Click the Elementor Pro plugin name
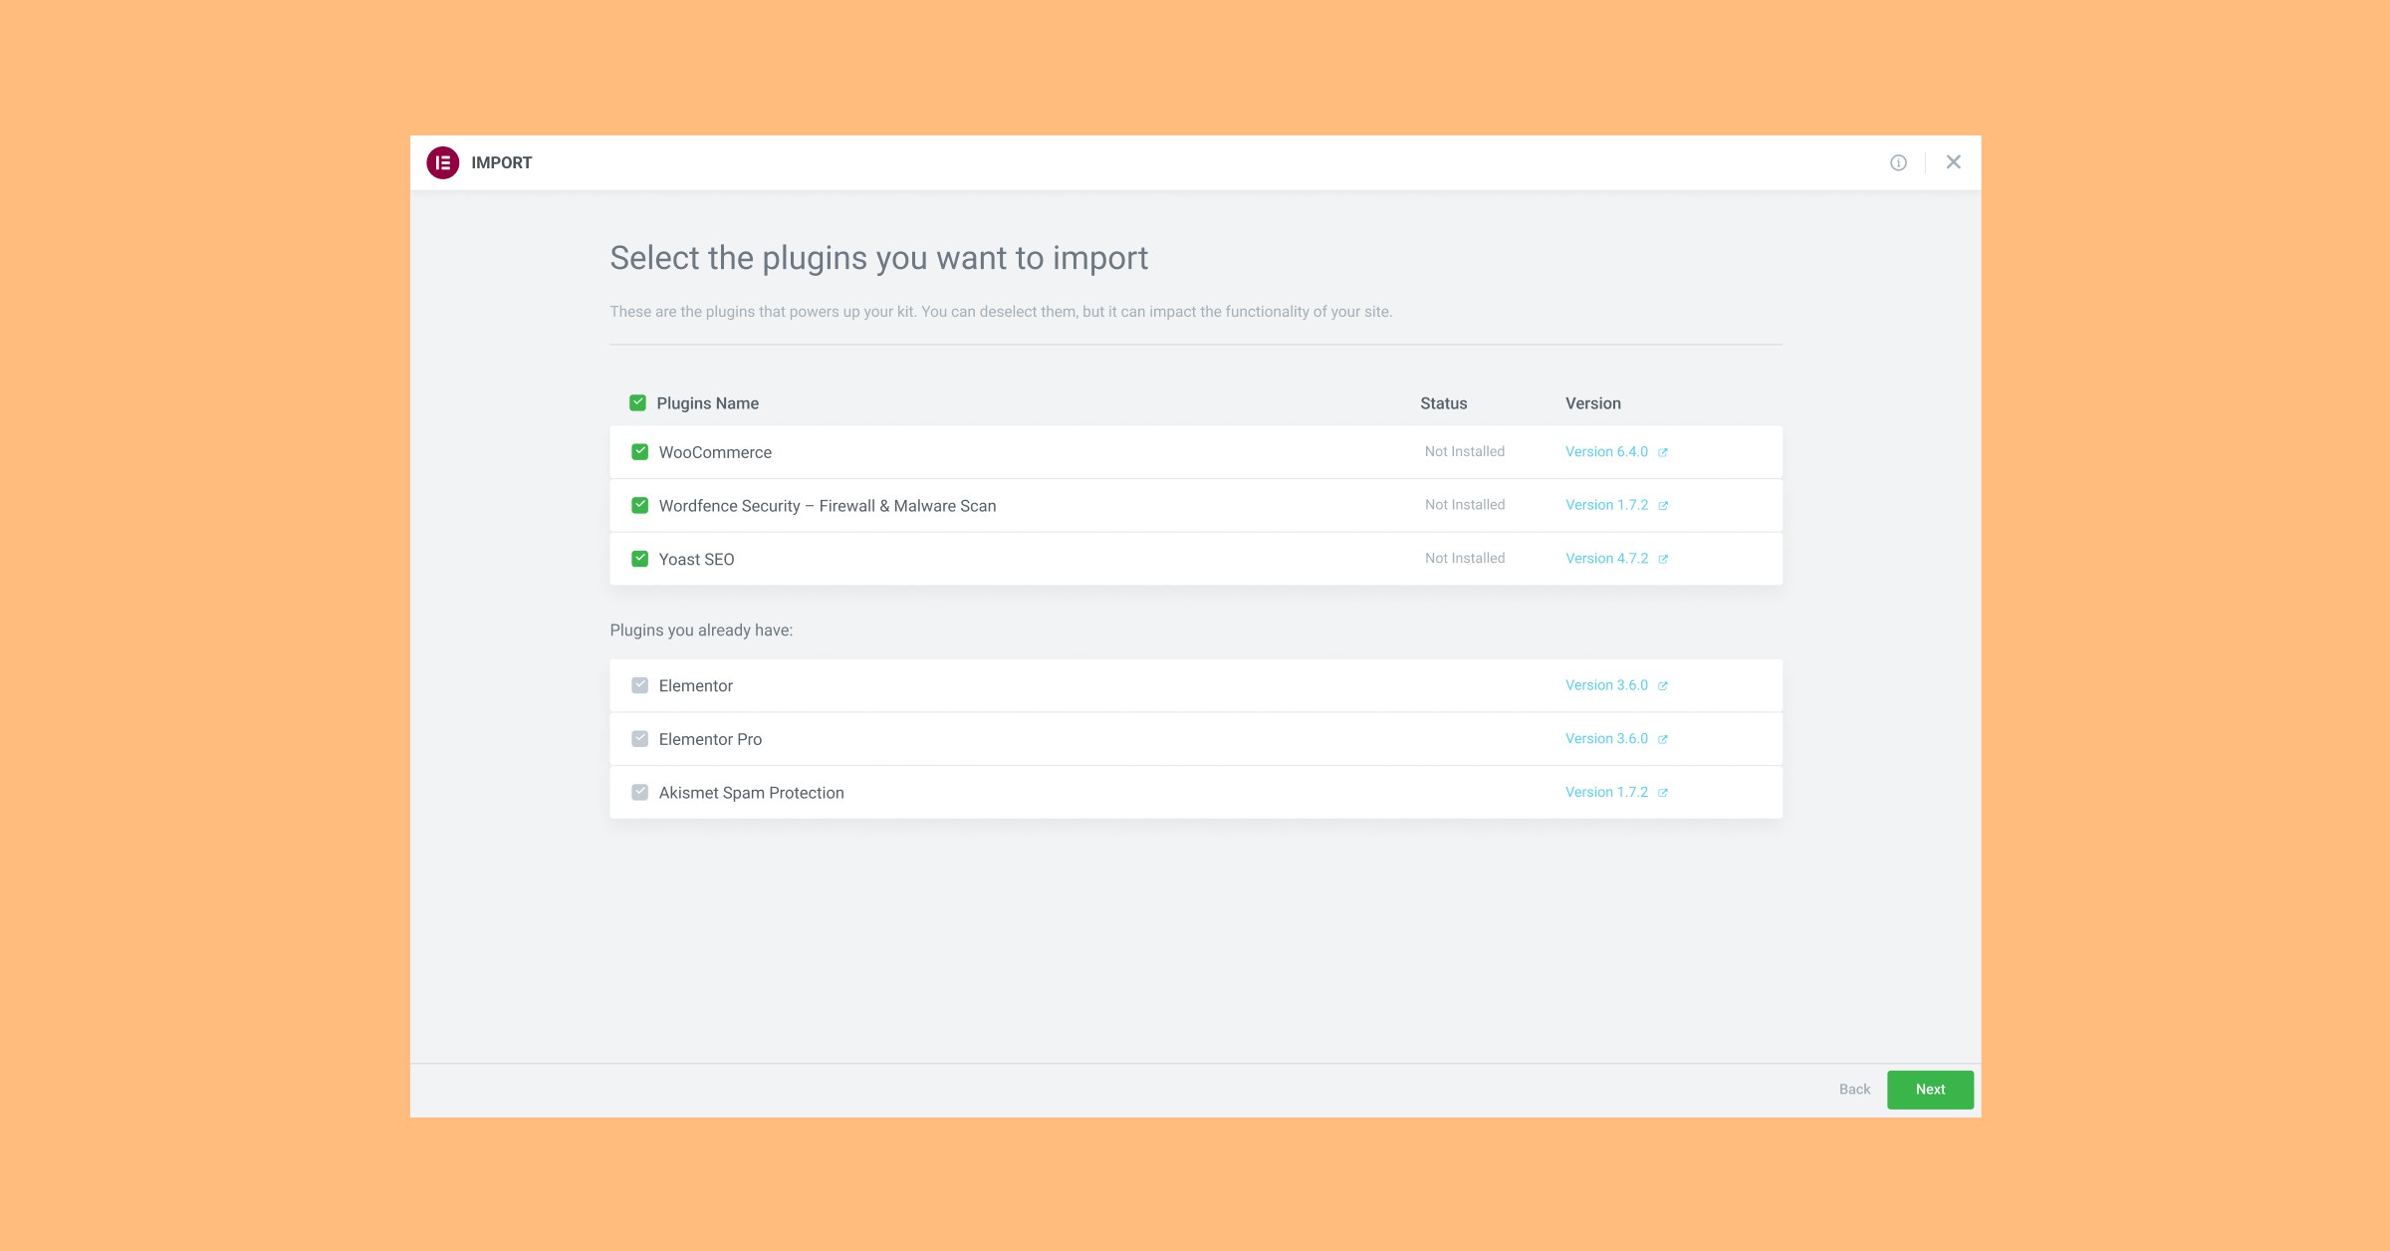 [x=710, y=739]
